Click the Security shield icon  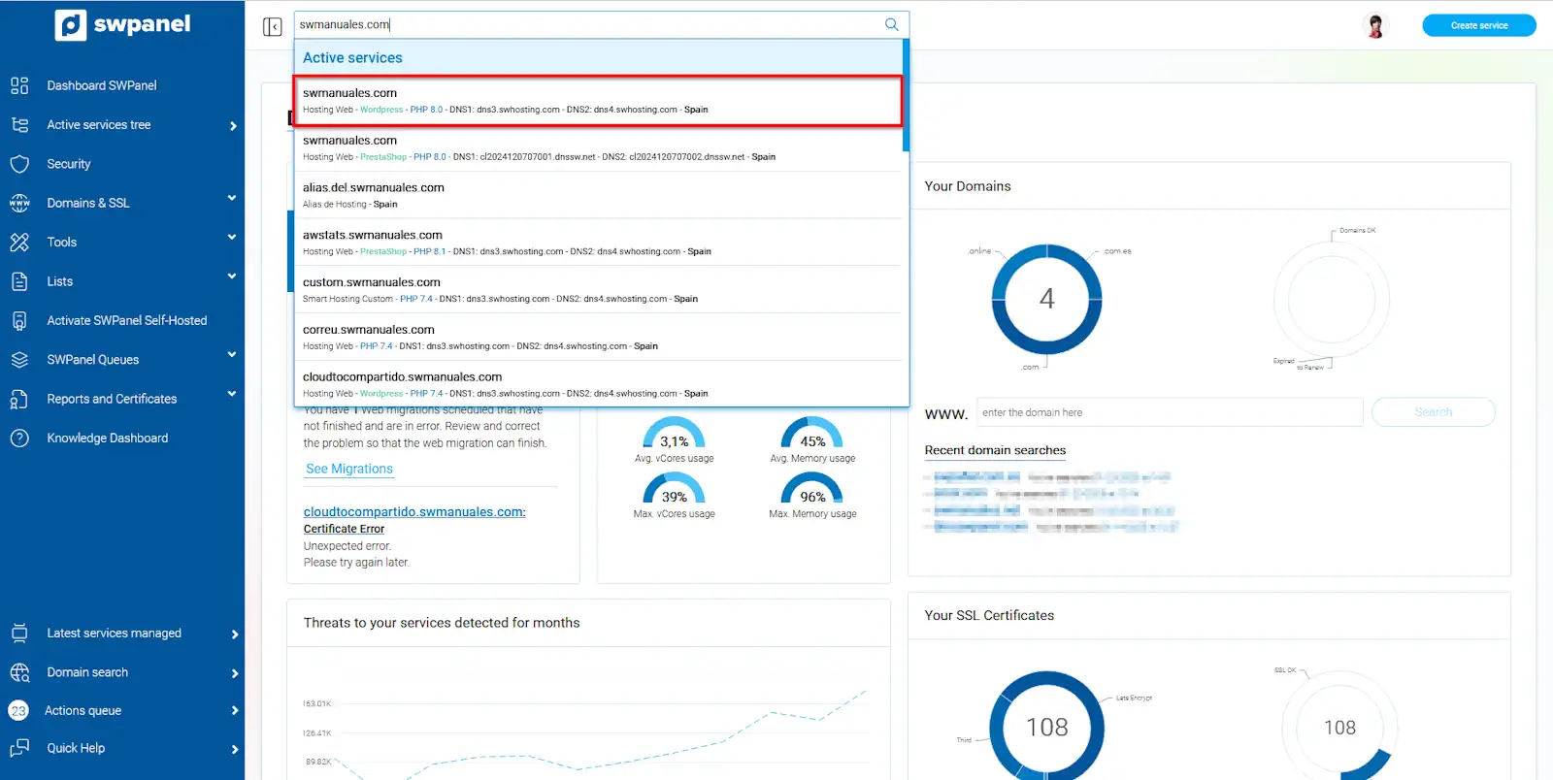[x=19, y=164]
